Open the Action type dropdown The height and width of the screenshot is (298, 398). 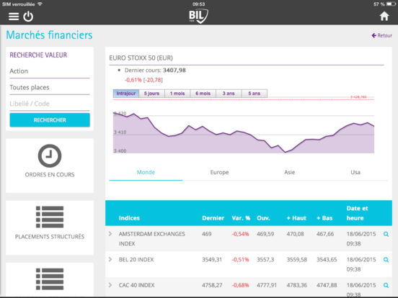50,71
